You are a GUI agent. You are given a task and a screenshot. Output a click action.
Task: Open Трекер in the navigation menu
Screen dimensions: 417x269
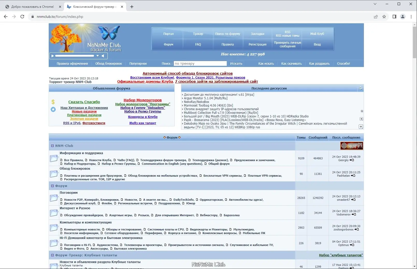[198, 34]
